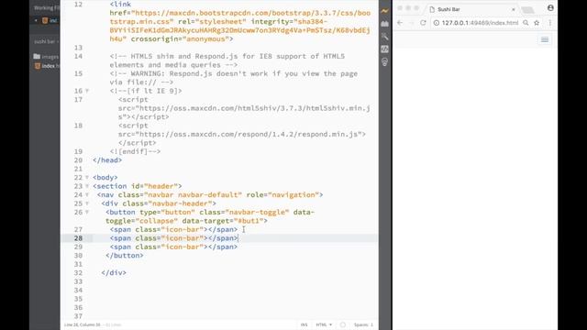Open the Chrome three-dot menu

click(550, 23)
